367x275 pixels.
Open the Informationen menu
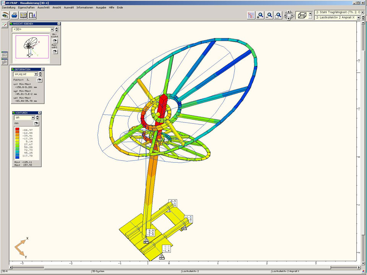84,7
